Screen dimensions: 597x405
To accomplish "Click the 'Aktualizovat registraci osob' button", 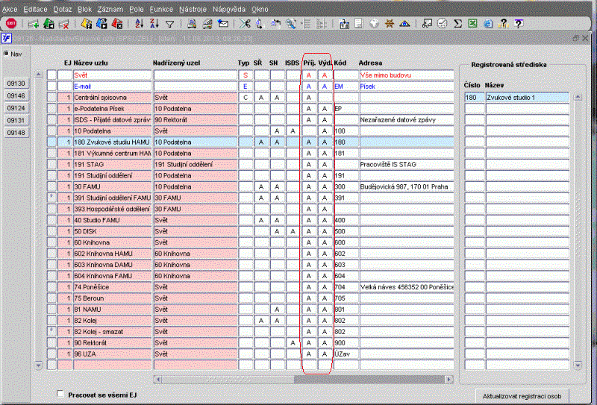I will 522,396.
